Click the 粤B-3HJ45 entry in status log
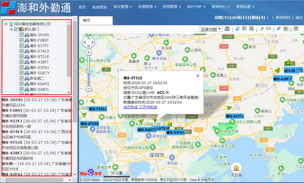Viewport: 304px width, 183px height. [x=37, y=103]
